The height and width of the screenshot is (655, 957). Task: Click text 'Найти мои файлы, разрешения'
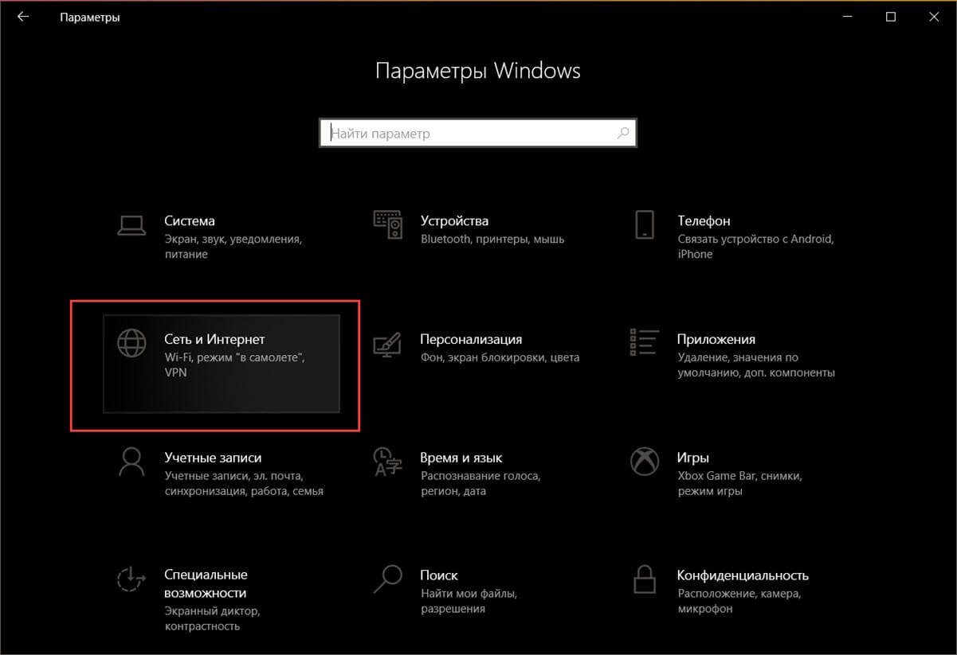point(469,601)
